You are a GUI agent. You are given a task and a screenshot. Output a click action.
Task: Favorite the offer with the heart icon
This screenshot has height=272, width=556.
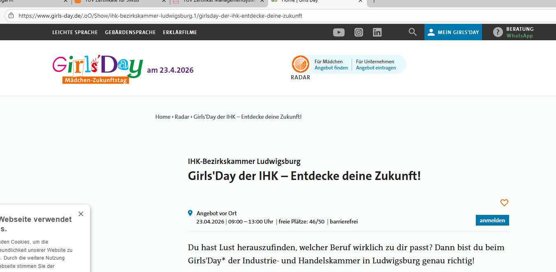click(x=504, y=203)
